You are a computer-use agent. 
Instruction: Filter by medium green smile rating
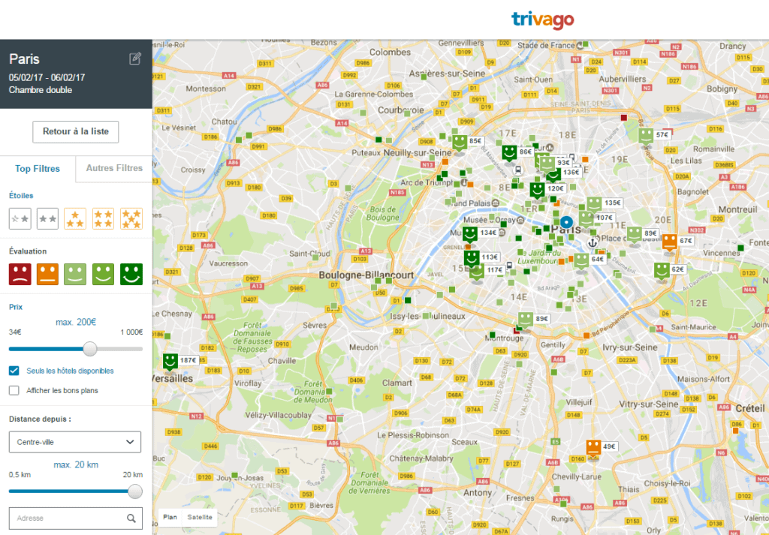pyautogui.click(x=103, y=274)
